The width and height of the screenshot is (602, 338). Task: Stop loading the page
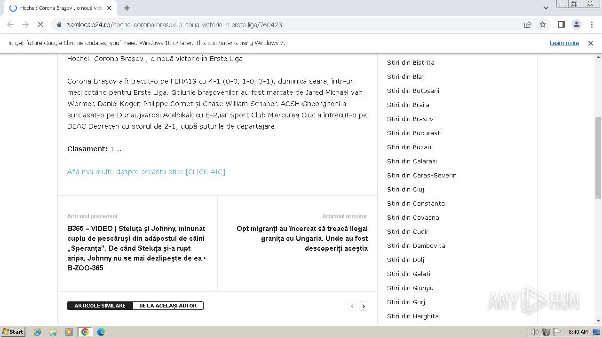40,24
